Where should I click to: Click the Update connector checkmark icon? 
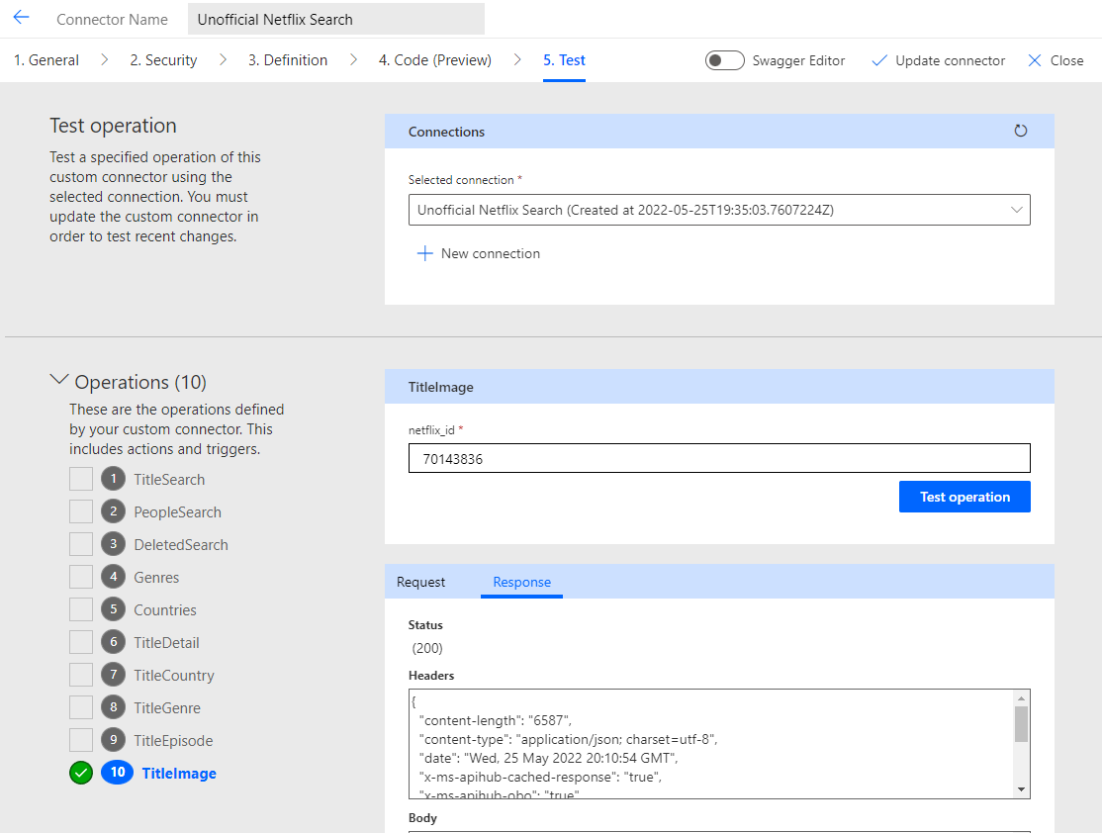(x=879, y=60)
